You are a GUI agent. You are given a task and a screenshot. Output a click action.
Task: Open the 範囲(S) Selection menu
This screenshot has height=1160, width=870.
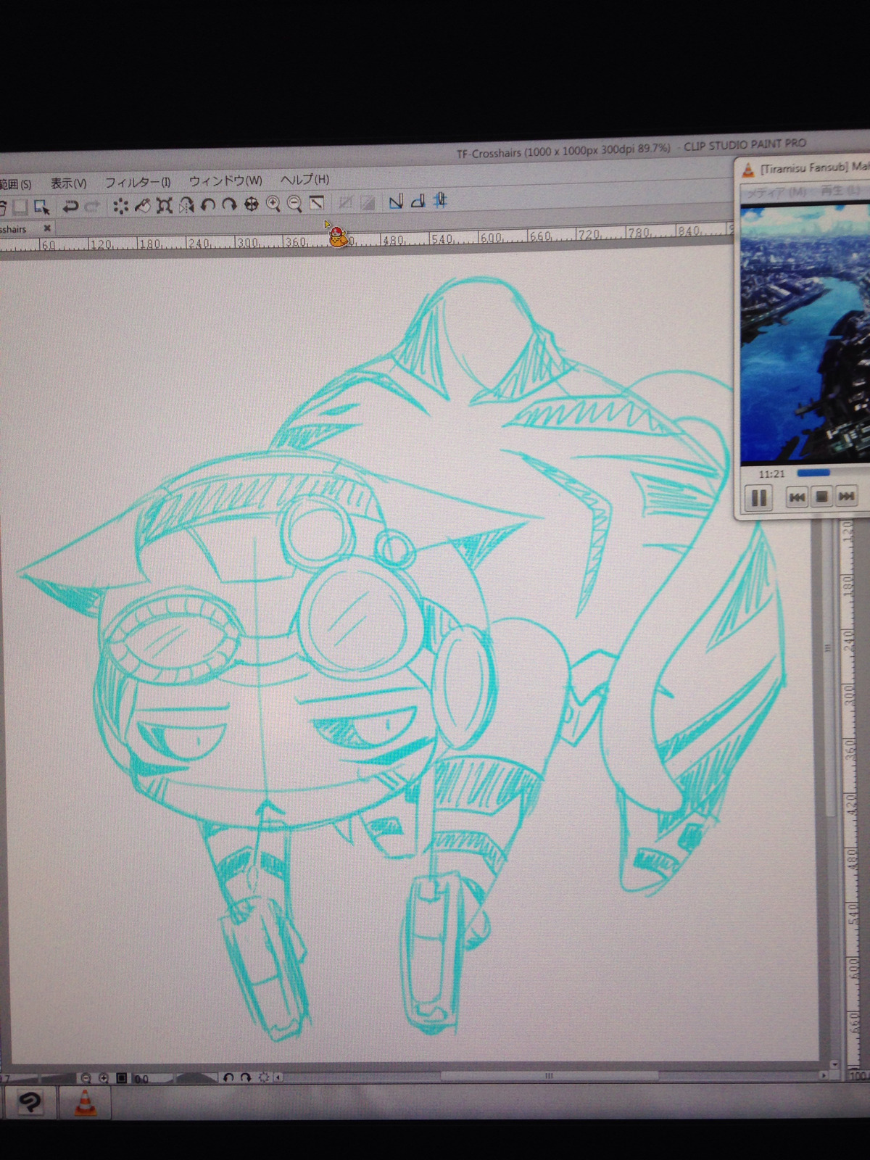tap(16, 184)
